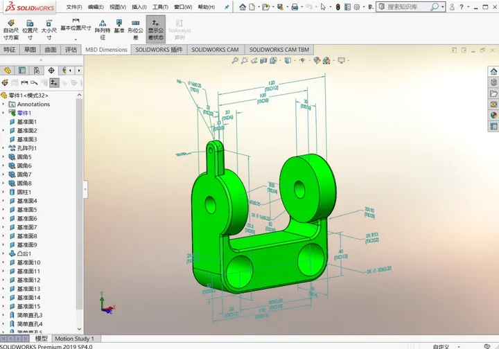Image resolution: width=499 pixels, height=349 pixels.
Task: Click the print icon in top toolbar
Action: click(295, 7)
